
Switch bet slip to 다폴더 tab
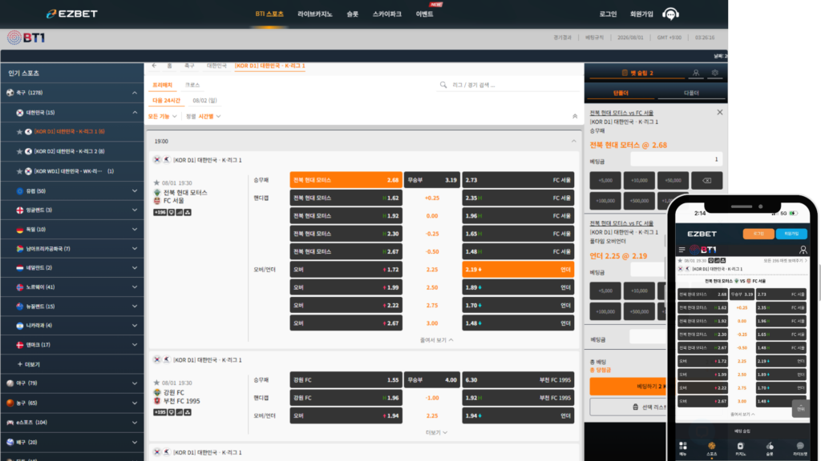click(691, 93)
